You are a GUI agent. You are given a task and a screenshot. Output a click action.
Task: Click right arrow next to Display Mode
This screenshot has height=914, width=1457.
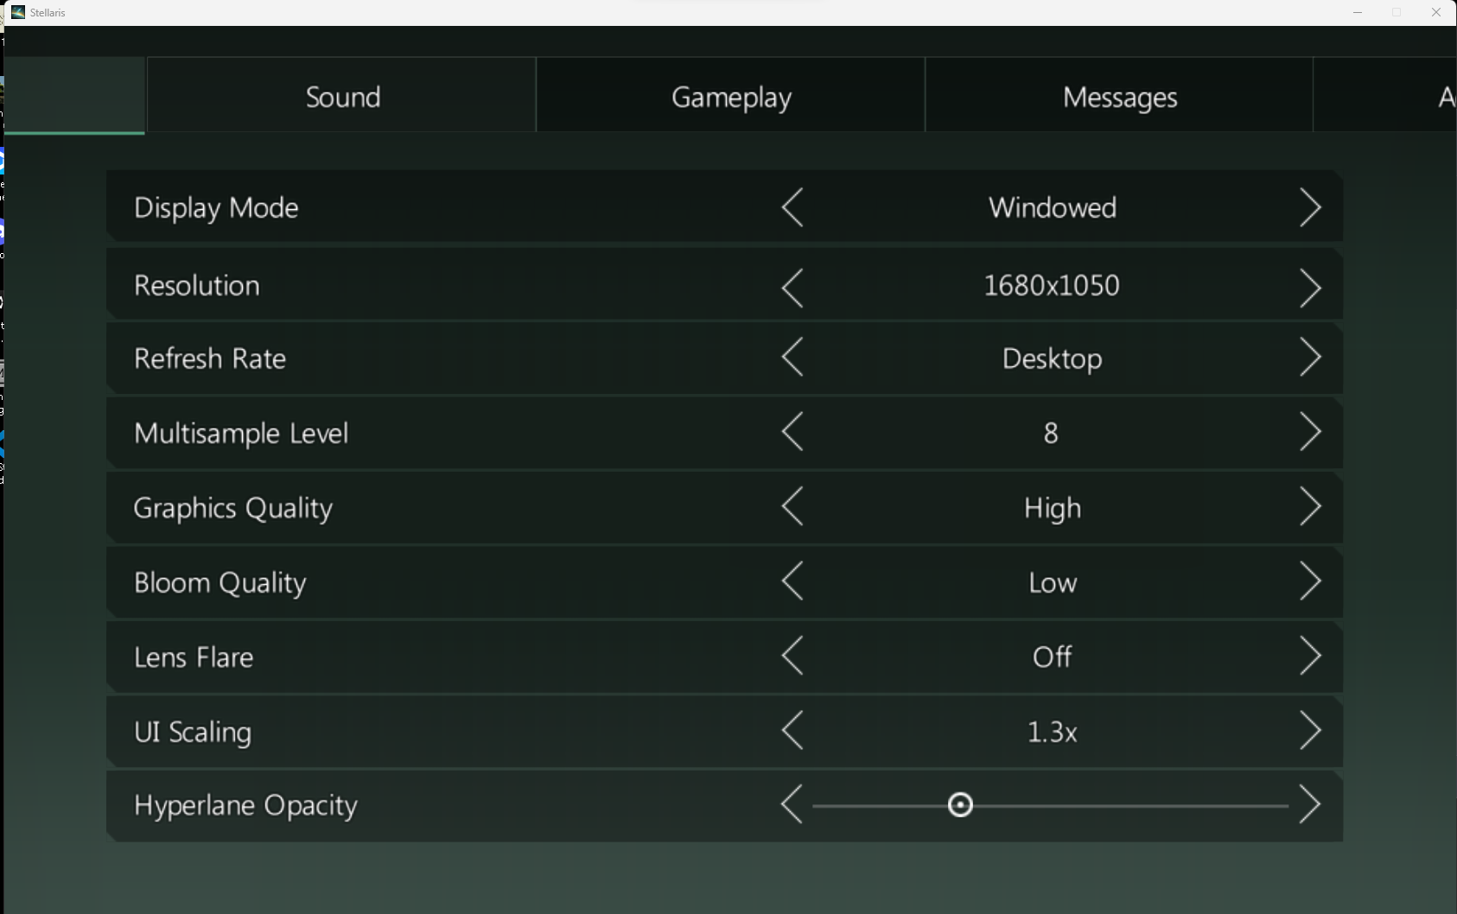point(1310,208)
